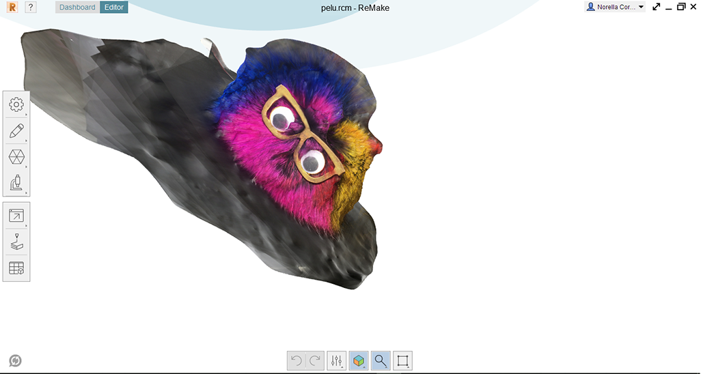Toggle the magnifier zoom tool
This screenshot has width=701, height=374.
coord(381,360)
